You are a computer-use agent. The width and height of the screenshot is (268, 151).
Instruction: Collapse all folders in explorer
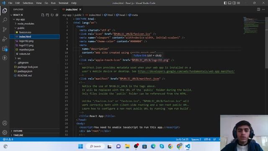(x=57, y=15)
